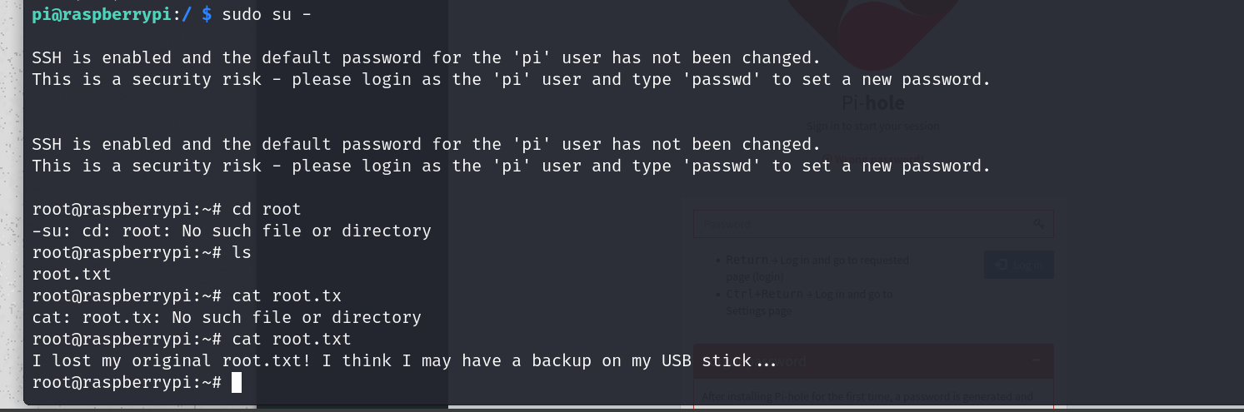Click the Pi-hole title text
This screenshot has width=1244, height=412.
coord(872,103)
